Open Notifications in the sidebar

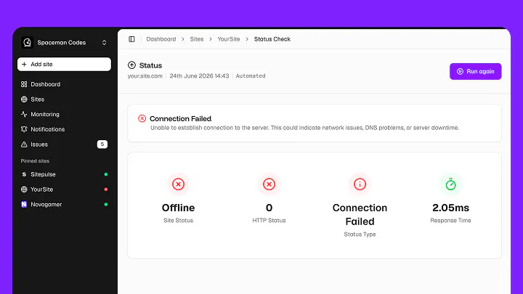click(x=64, y=129)
